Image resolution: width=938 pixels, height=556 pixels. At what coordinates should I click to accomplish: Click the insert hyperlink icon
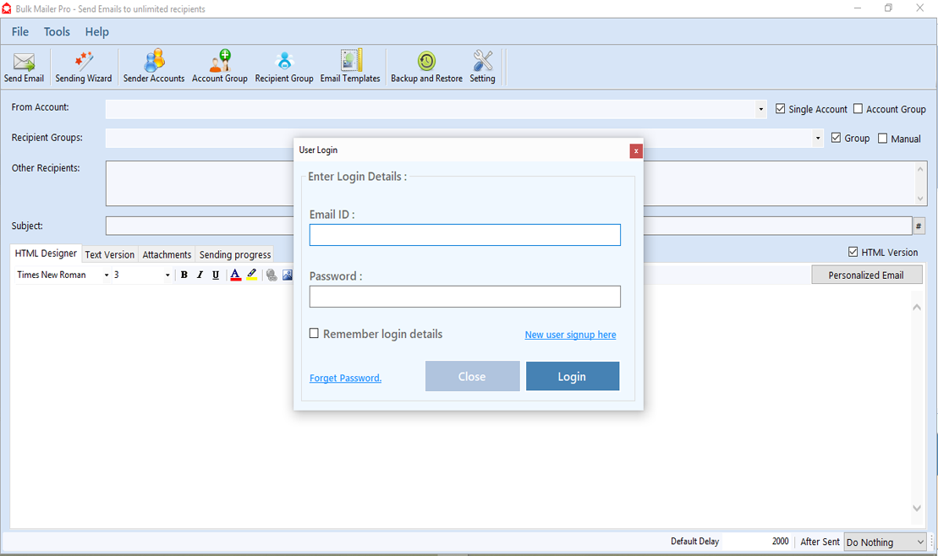tap(272, 275)
